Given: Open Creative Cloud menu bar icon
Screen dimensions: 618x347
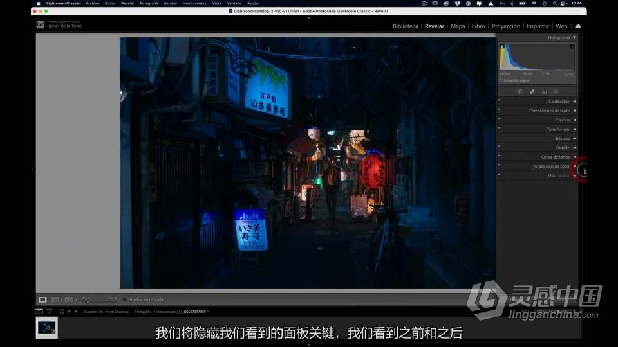Looking at the screenshot, I should [x=446, y=3].
